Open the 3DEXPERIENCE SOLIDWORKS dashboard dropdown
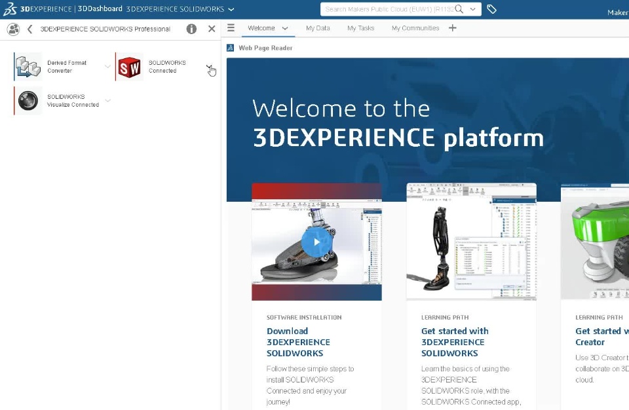Viewport: 629px width, 410px height. pyautogui.click(x=231, y=9)
